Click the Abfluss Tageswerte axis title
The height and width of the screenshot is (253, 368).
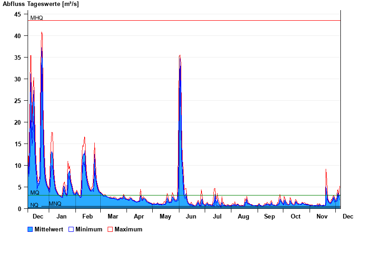click(x=40, y=4)
